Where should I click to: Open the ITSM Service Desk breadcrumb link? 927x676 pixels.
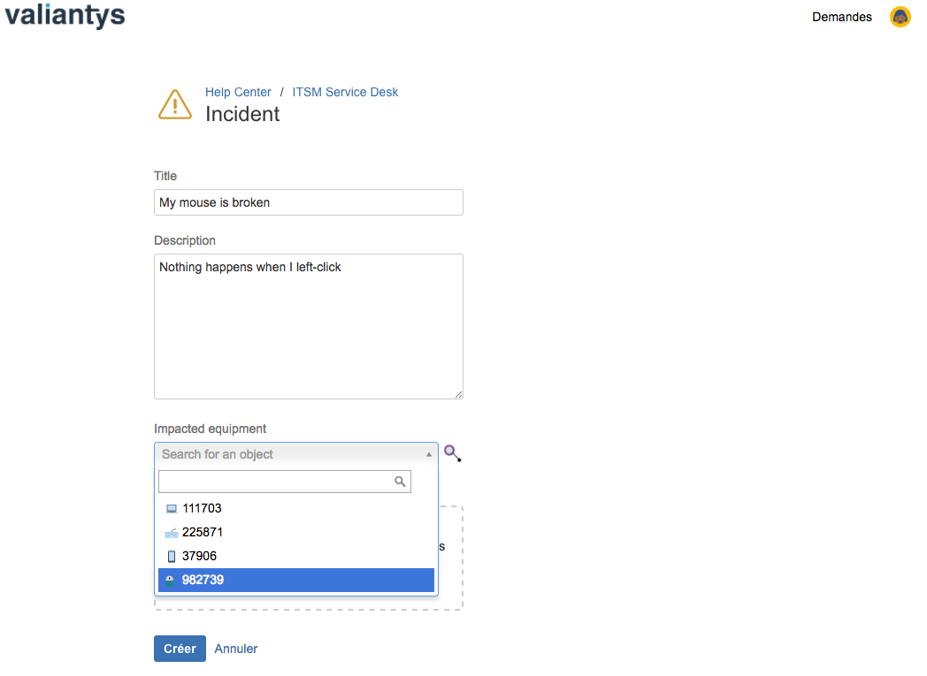345,92
